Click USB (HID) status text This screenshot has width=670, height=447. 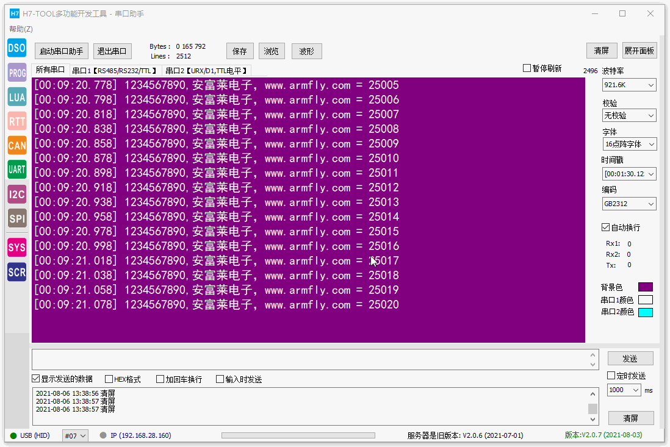pos(35,435)
